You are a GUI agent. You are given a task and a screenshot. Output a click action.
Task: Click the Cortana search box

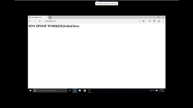(50, 91)
